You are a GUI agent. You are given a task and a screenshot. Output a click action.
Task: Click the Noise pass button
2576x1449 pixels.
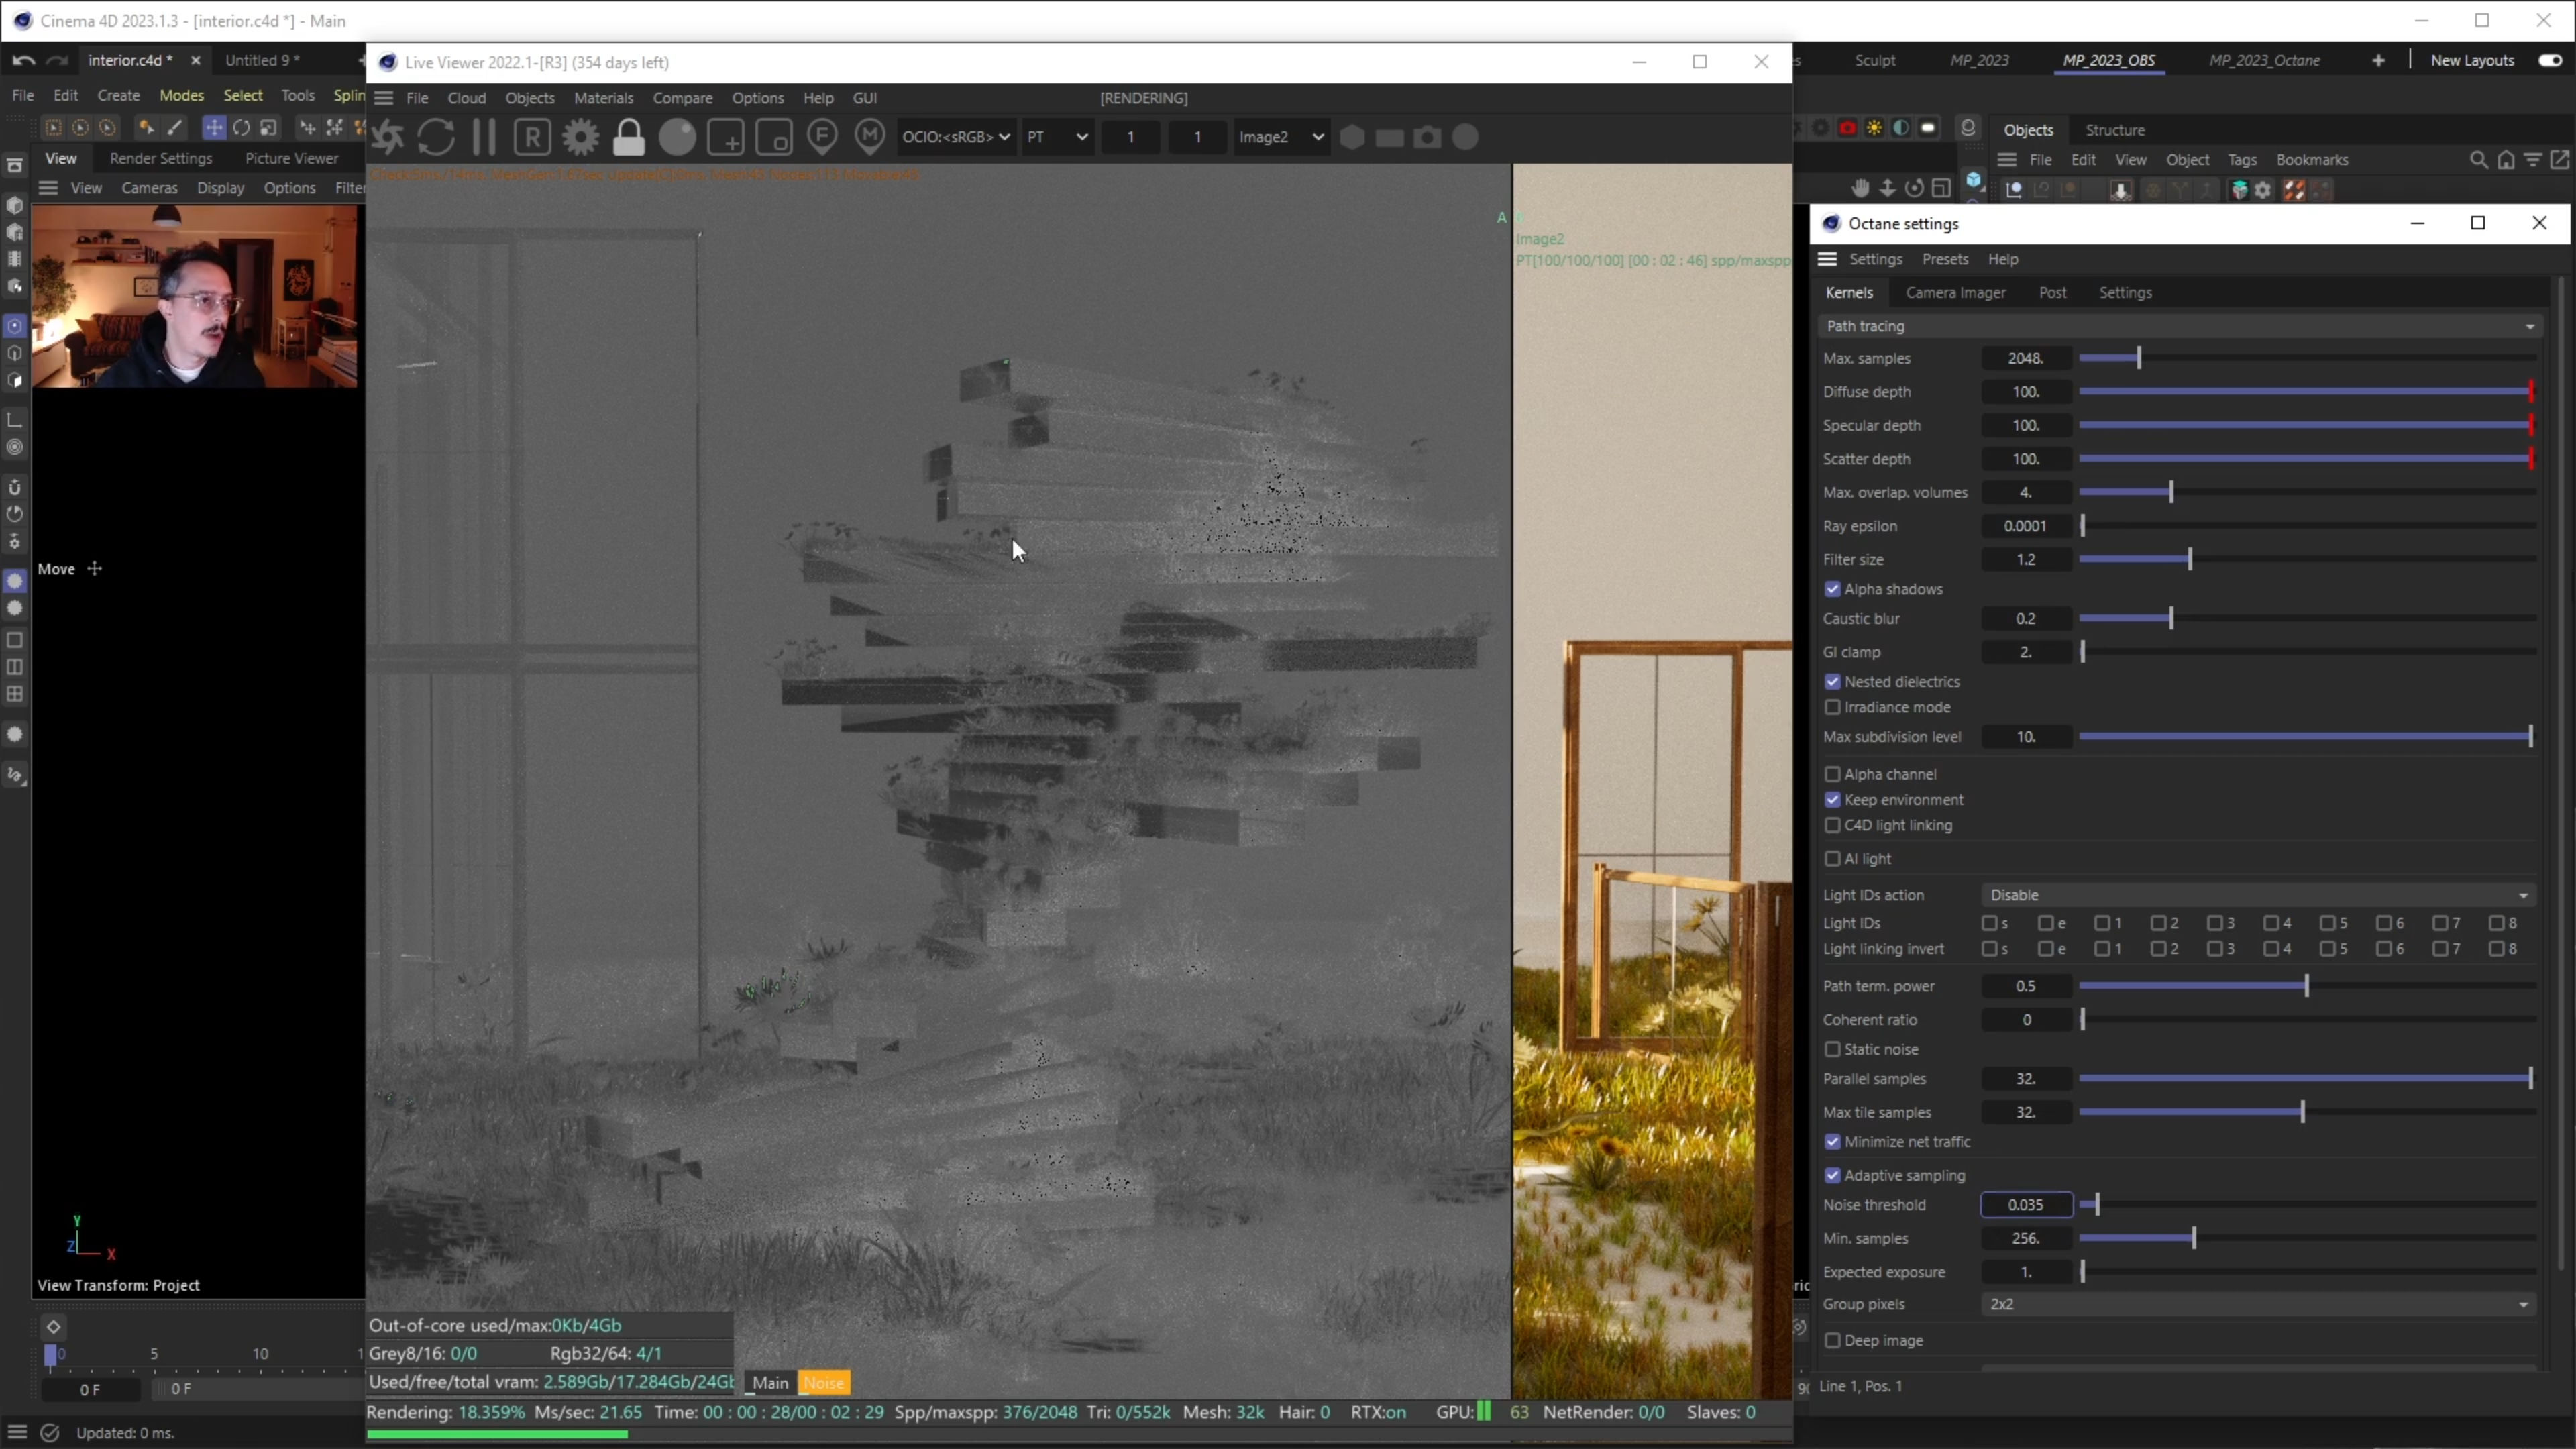click(x=823, y=1383)
